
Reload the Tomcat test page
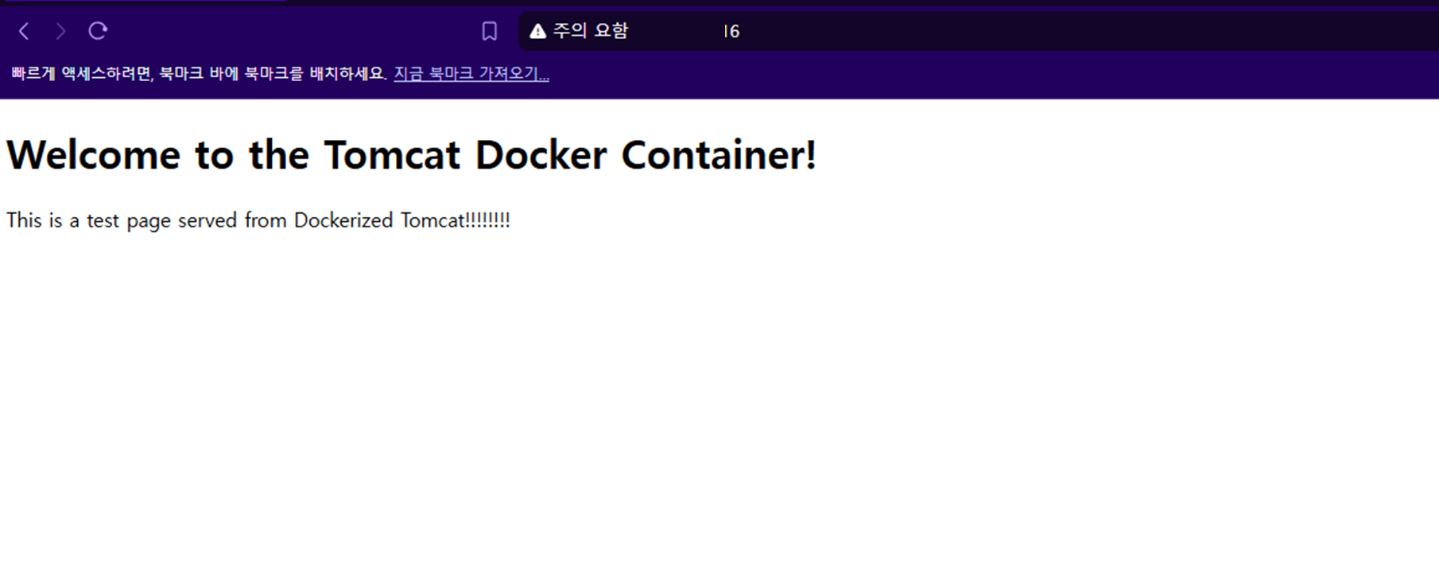coord(98,31)
